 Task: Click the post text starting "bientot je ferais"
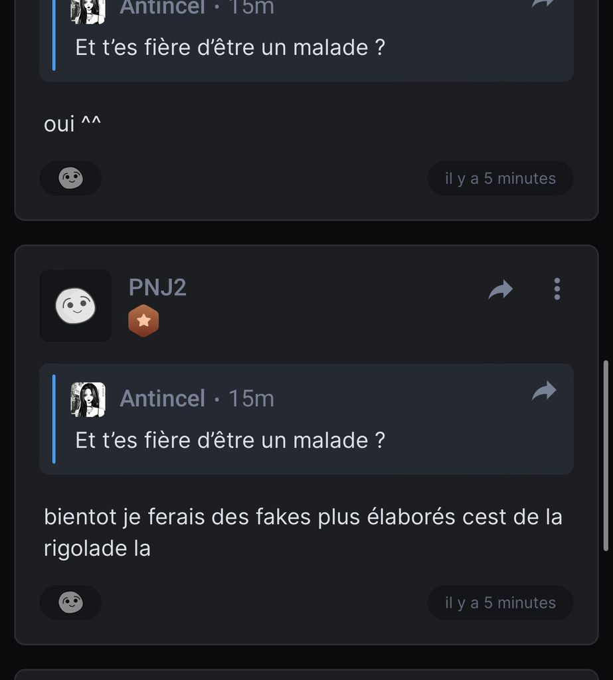point(303,533)
